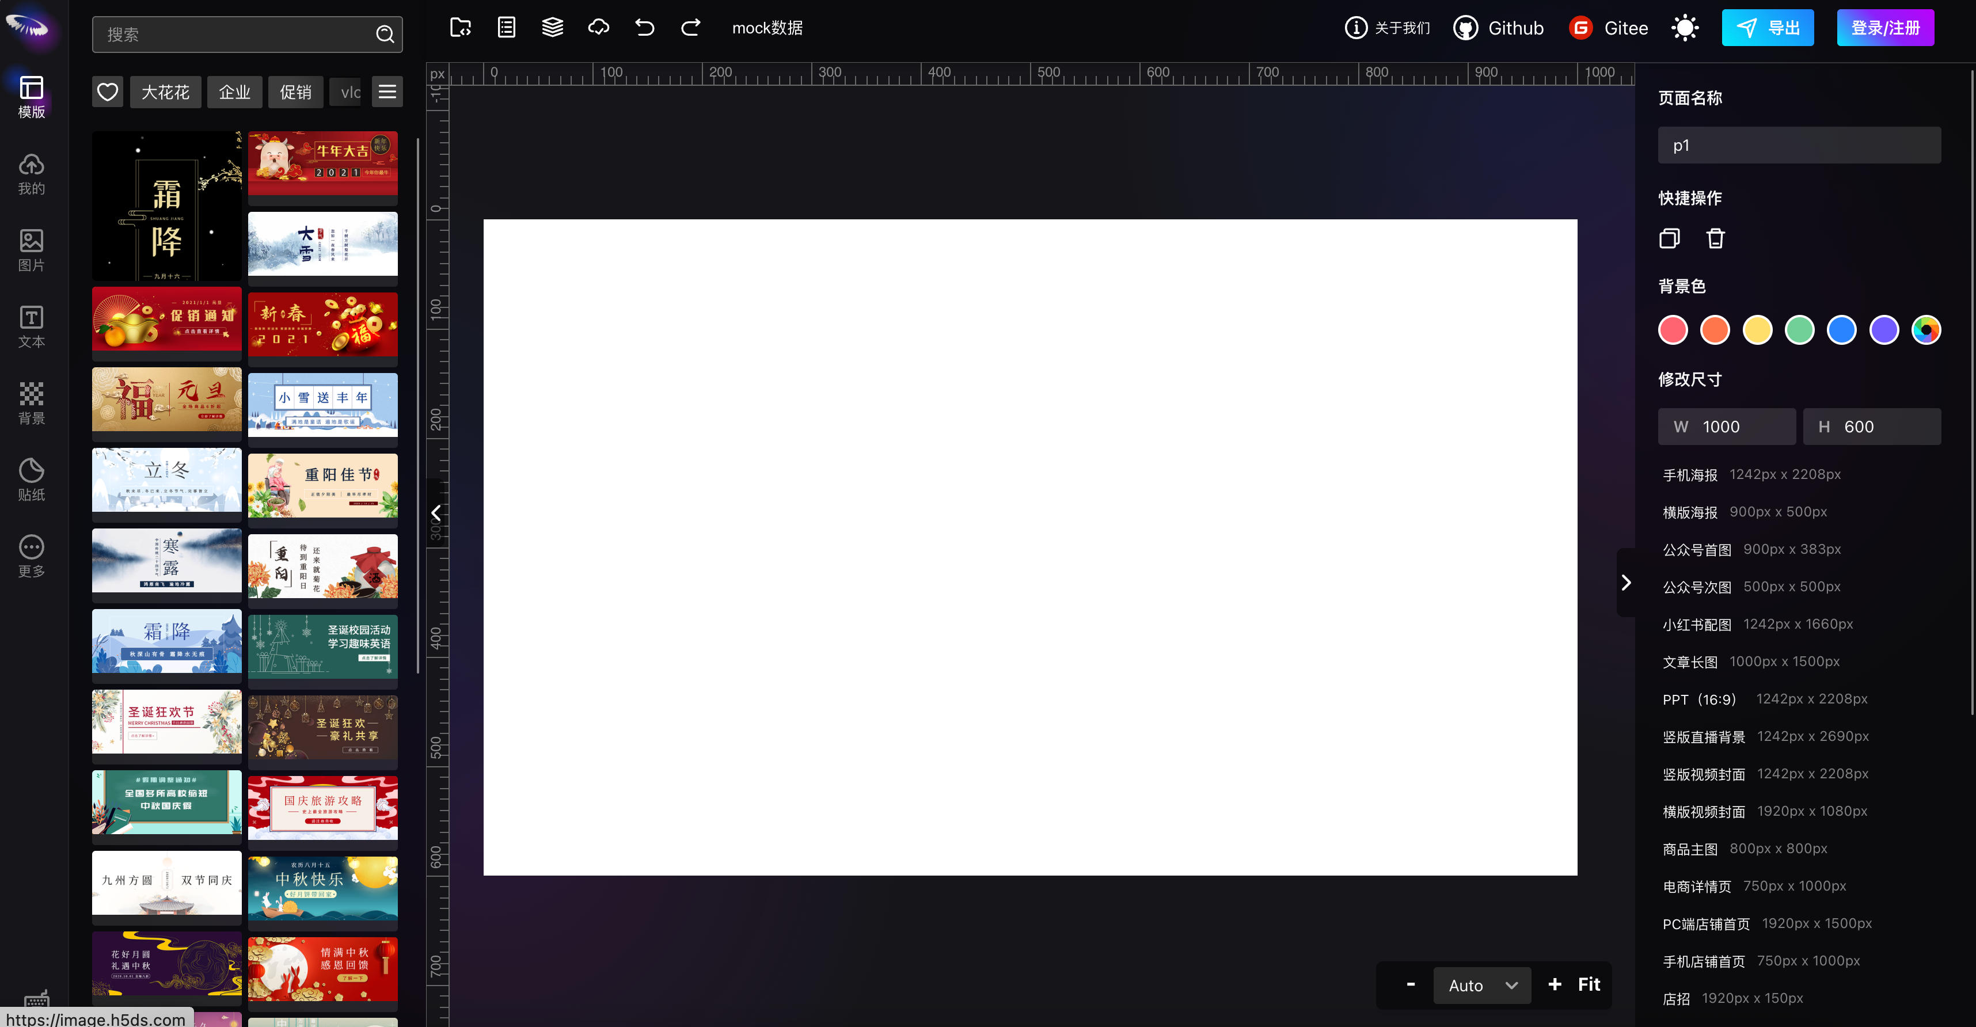Click the 导出 export button

click(x=1768, y=28)
